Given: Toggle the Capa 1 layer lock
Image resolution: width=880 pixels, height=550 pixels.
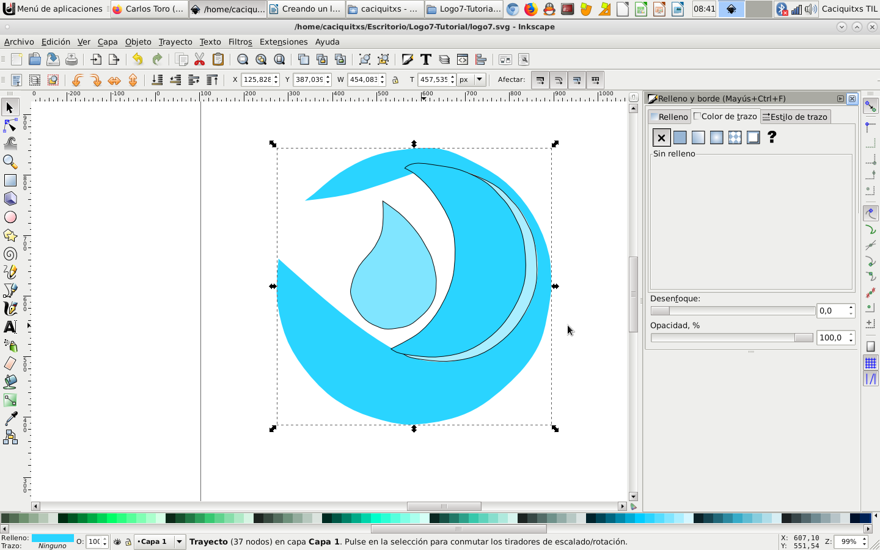Looking at the screenshot, I should [x=128, y=541].
